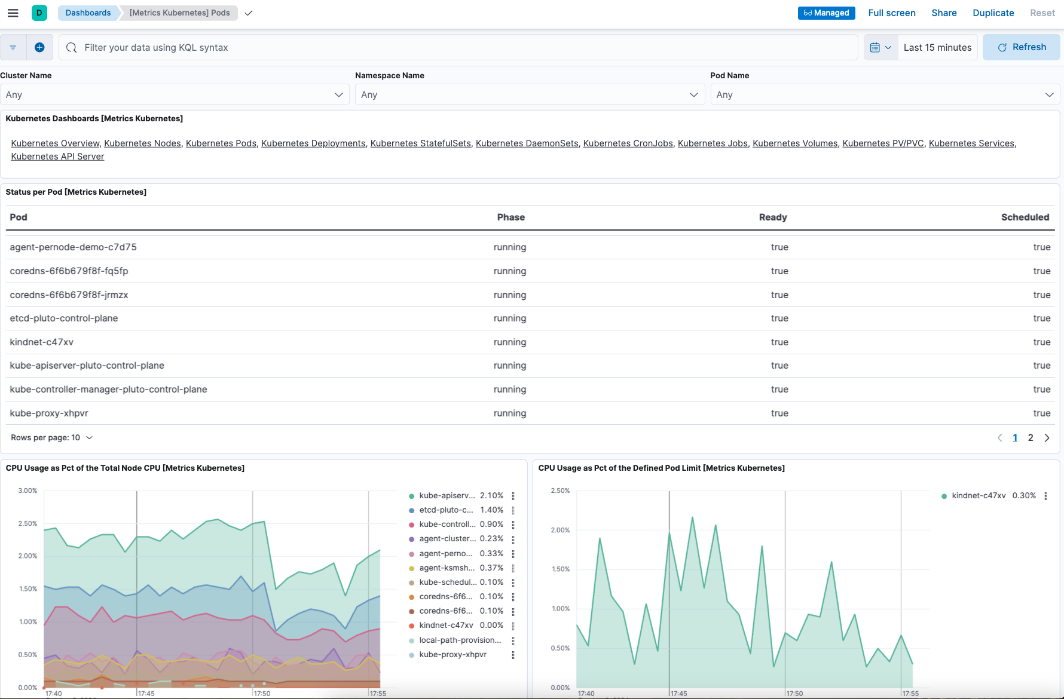
Task: Click the color dot beside kube-apiserver legend
Action: pyautogui.click(x=411, y=496)
